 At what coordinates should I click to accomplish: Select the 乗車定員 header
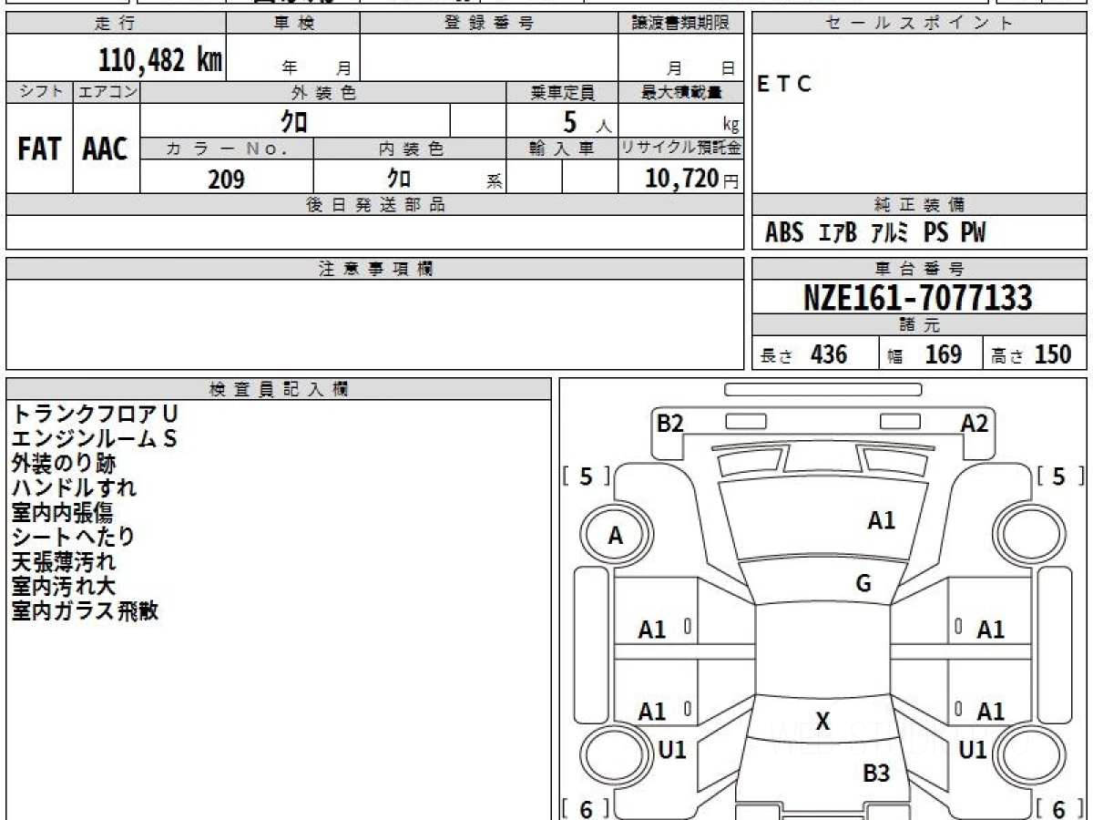pos(562,92)
